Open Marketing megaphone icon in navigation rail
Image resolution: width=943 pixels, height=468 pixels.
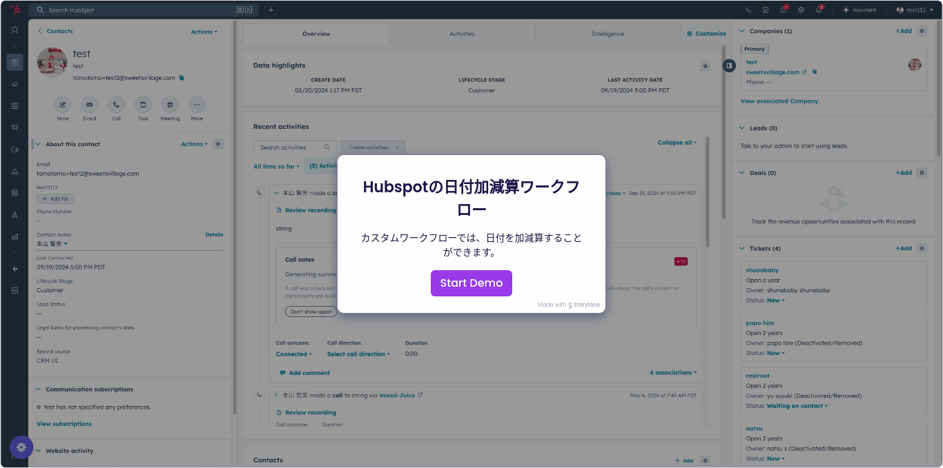(x=14, y=84)
